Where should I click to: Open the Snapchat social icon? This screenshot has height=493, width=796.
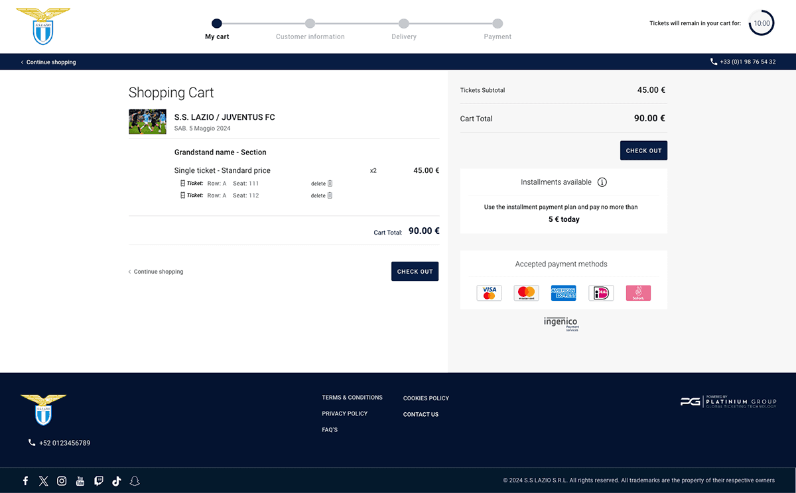[x=135, y=481]
